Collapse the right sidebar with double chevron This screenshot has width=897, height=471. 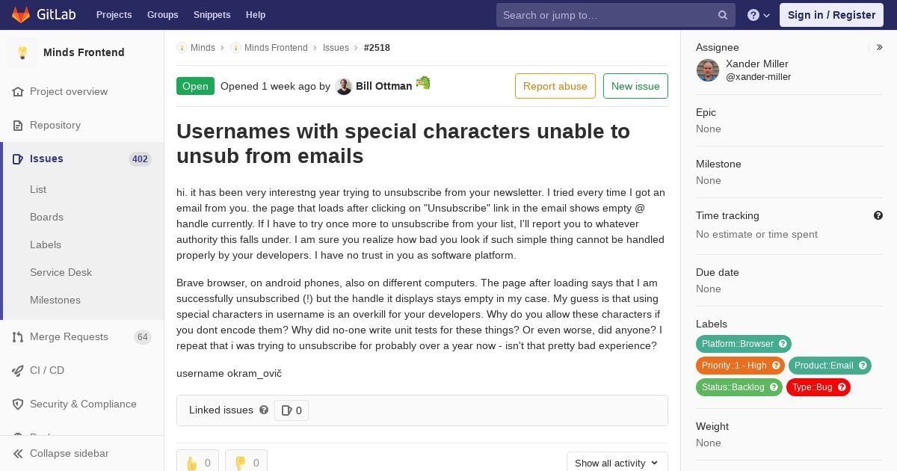(880, 47)
